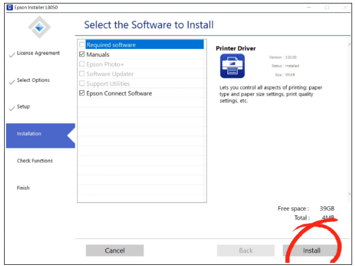Click the checkmark beside License Agreement

12,54
